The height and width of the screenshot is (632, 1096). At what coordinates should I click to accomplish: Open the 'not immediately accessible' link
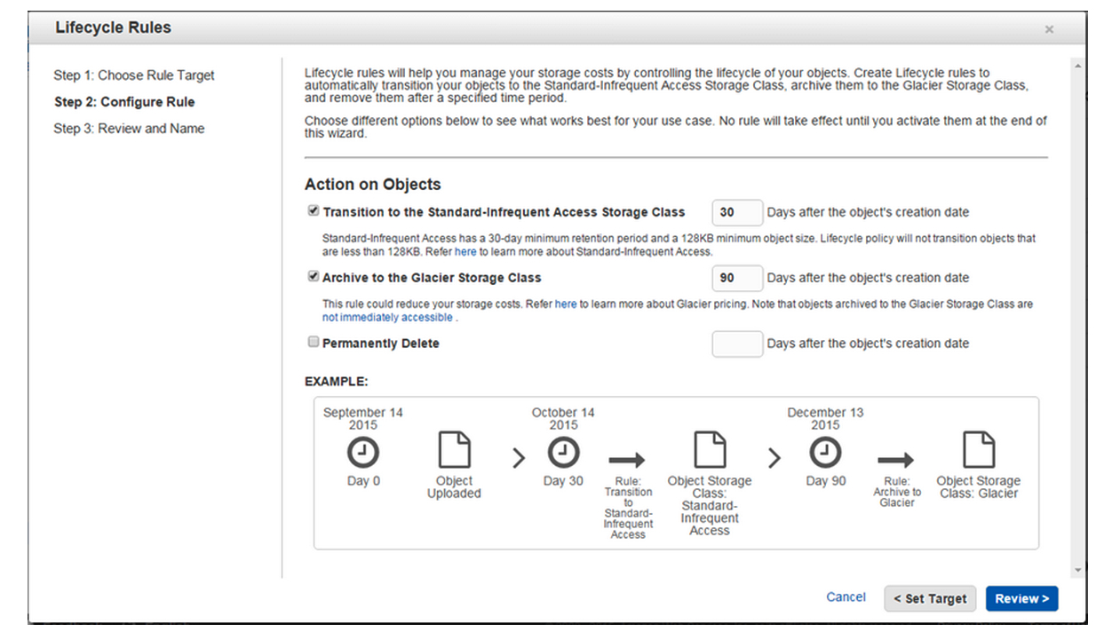pyautogui.click(x=388, y=318)
